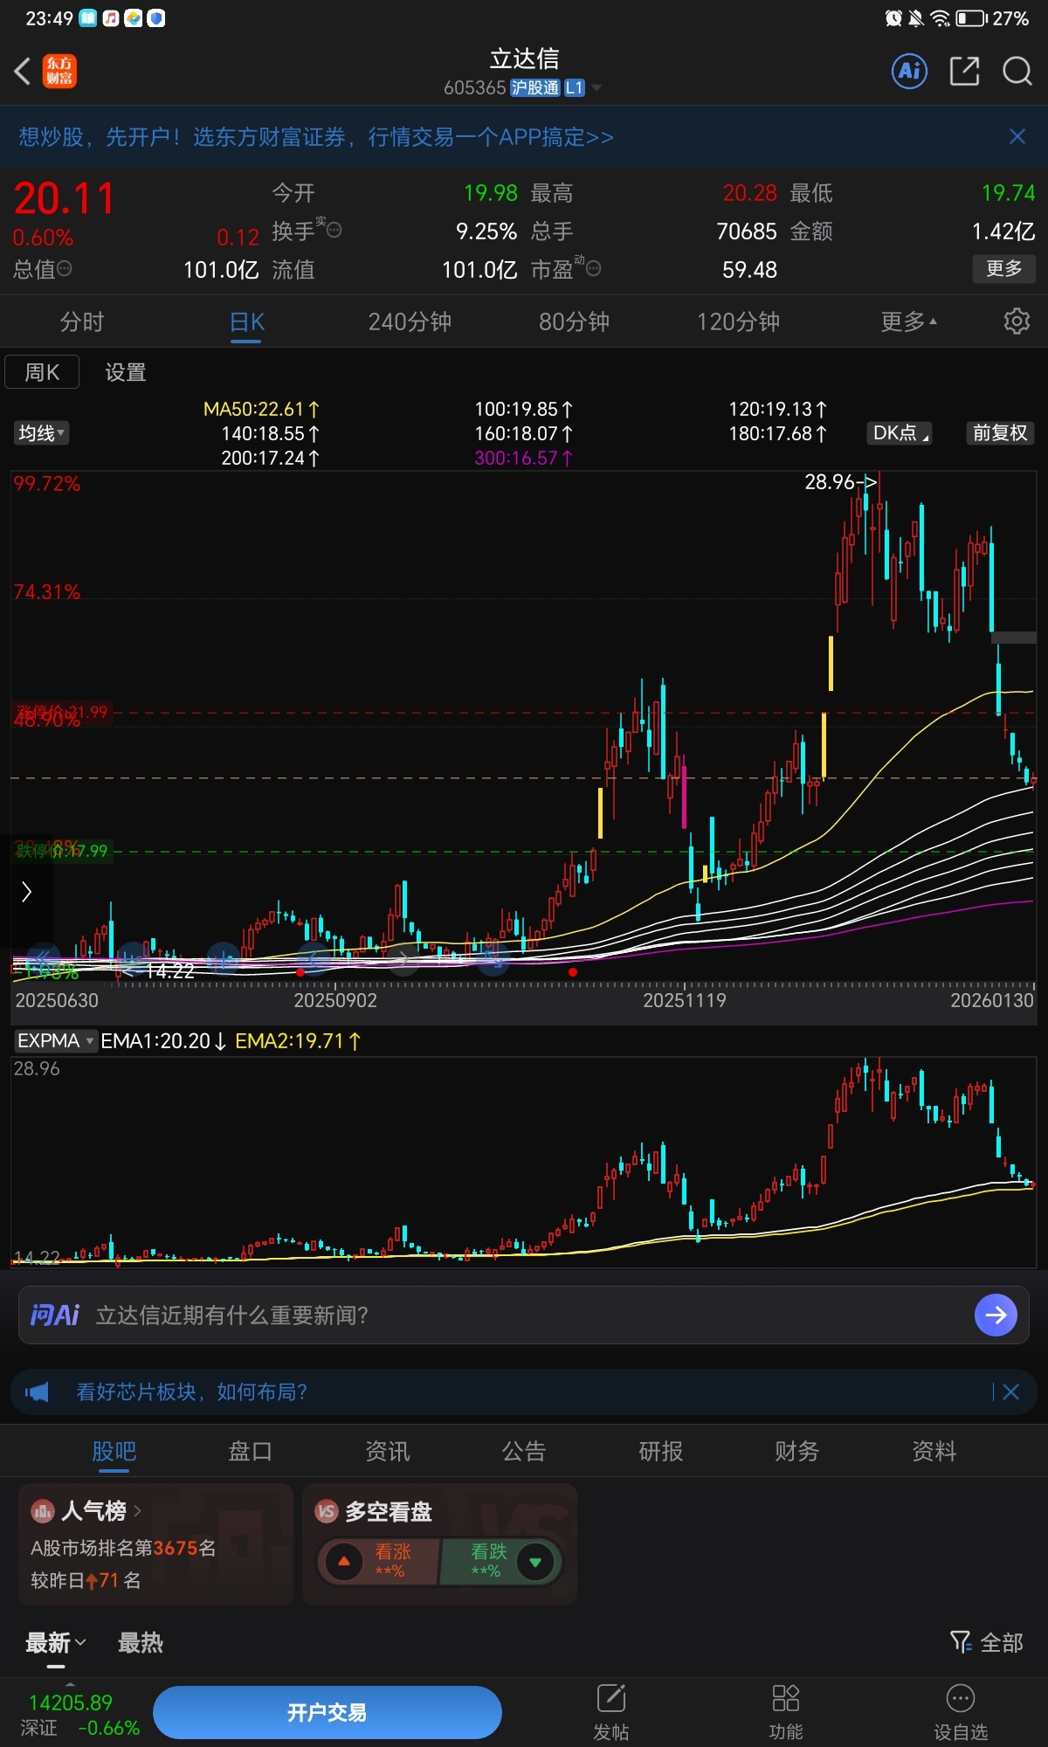Tap the 设置 button above the chart
The image size is (1048, 1747).
tap(126, 372)
